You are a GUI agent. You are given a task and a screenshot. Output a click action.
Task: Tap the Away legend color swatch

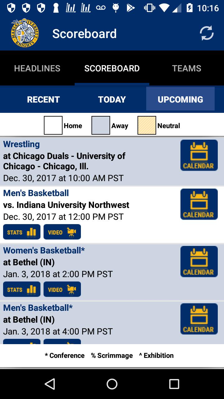point(101,125)
